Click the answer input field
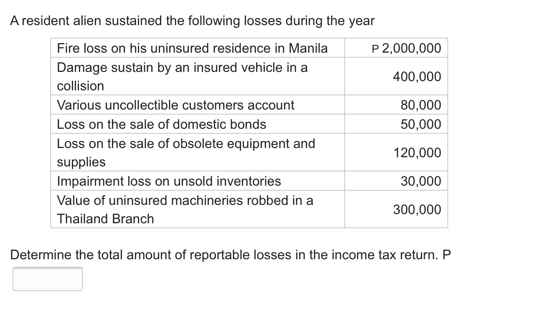Screen dimensions: 533x309 click(47, 279)
